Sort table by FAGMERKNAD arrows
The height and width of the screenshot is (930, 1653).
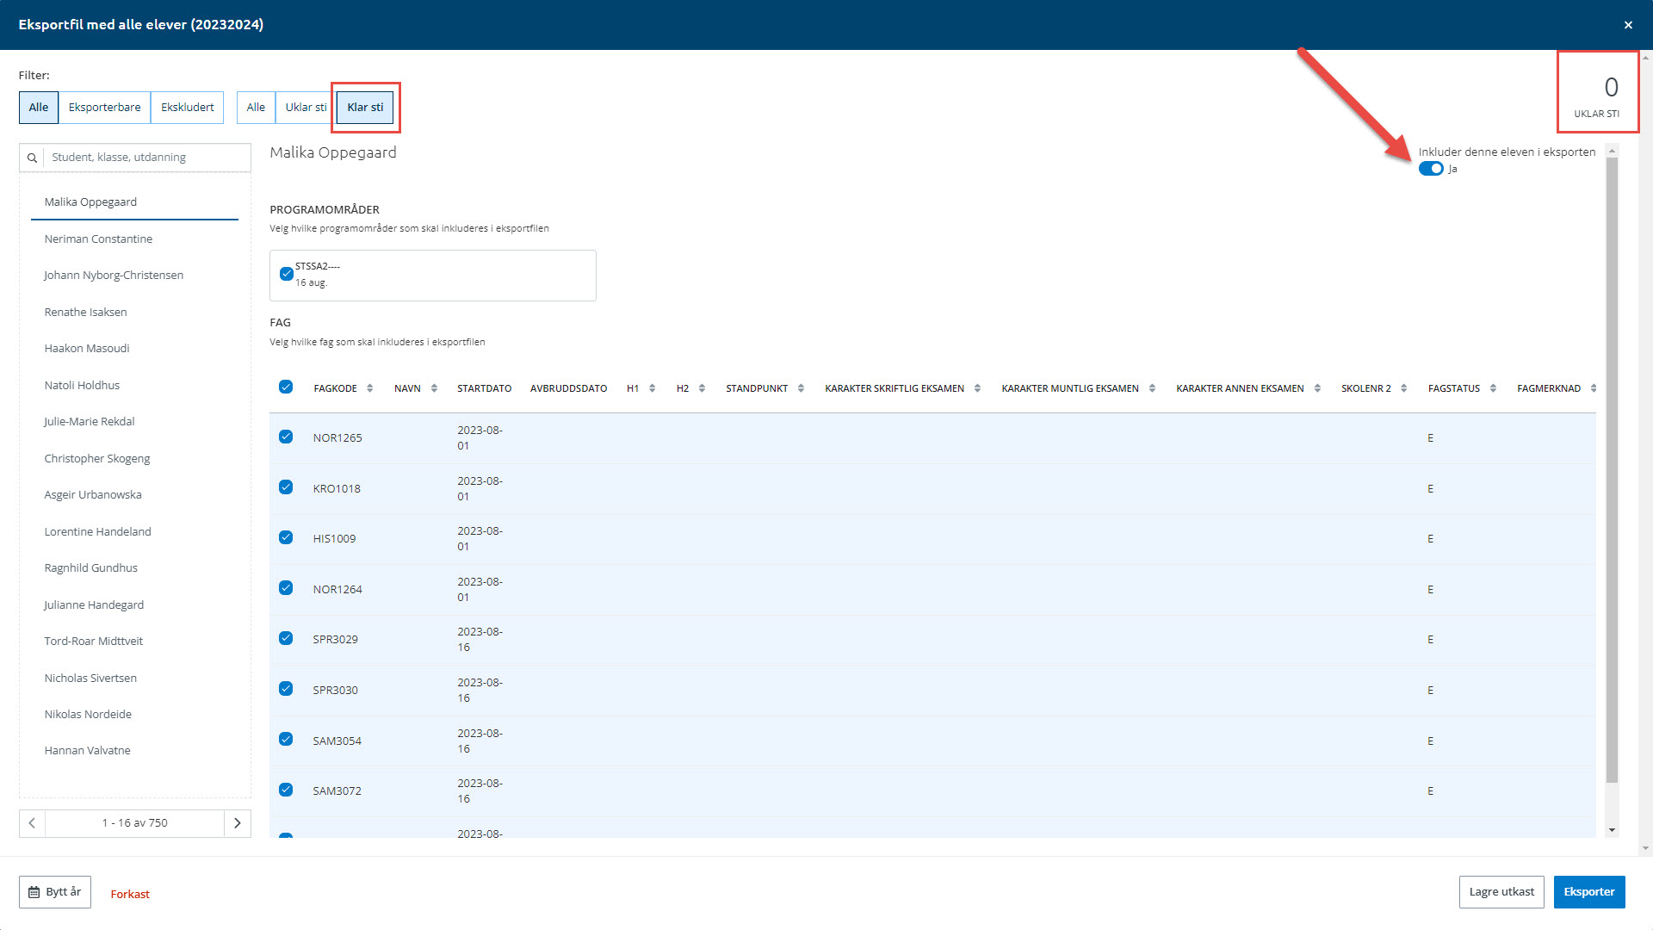point(1594,388)
